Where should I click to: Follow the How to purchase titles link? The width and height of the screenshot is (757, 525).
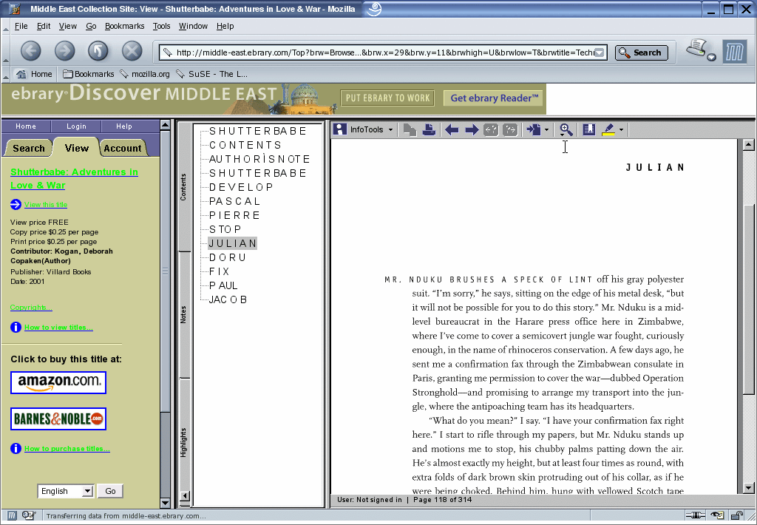67,448
